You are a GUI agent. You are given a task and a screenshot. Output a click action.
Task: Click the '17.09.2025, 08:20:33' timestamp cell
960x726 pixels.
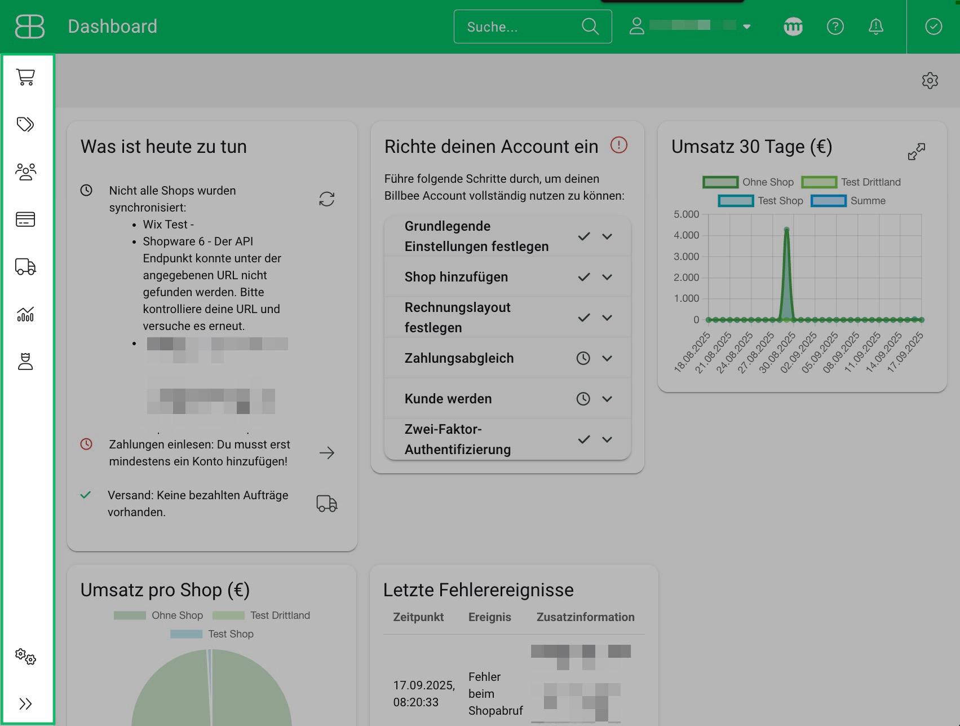[x=424, y=694]
